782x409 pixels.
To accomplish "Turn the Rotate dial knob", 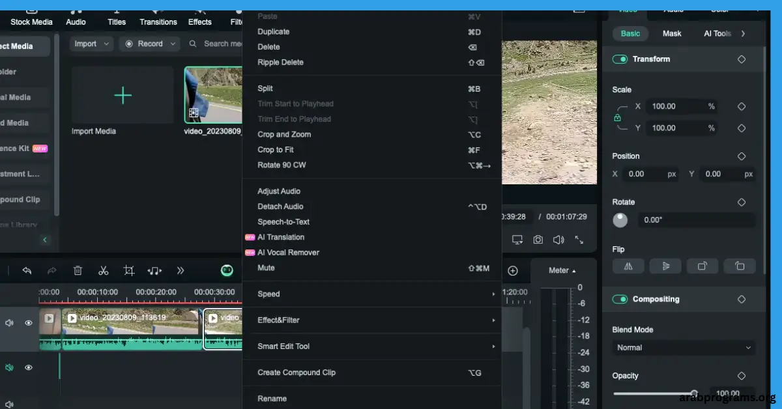I will pos(620,220).
